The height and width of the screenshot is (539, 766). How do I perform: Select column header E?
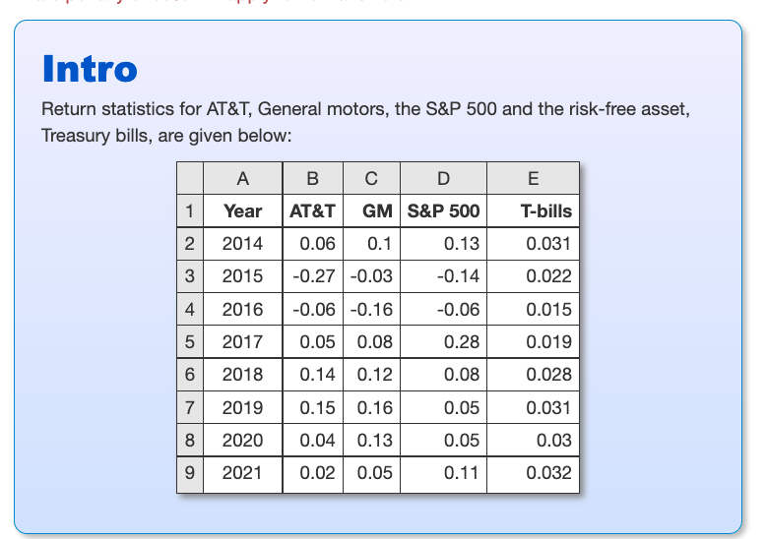point(533,178)
